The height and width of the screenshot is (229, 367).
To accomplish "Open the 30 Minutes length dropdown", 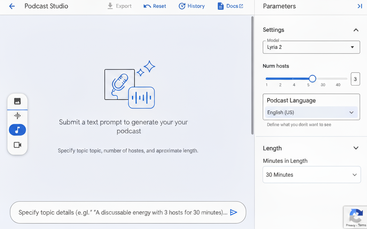I will pos(312,175).
